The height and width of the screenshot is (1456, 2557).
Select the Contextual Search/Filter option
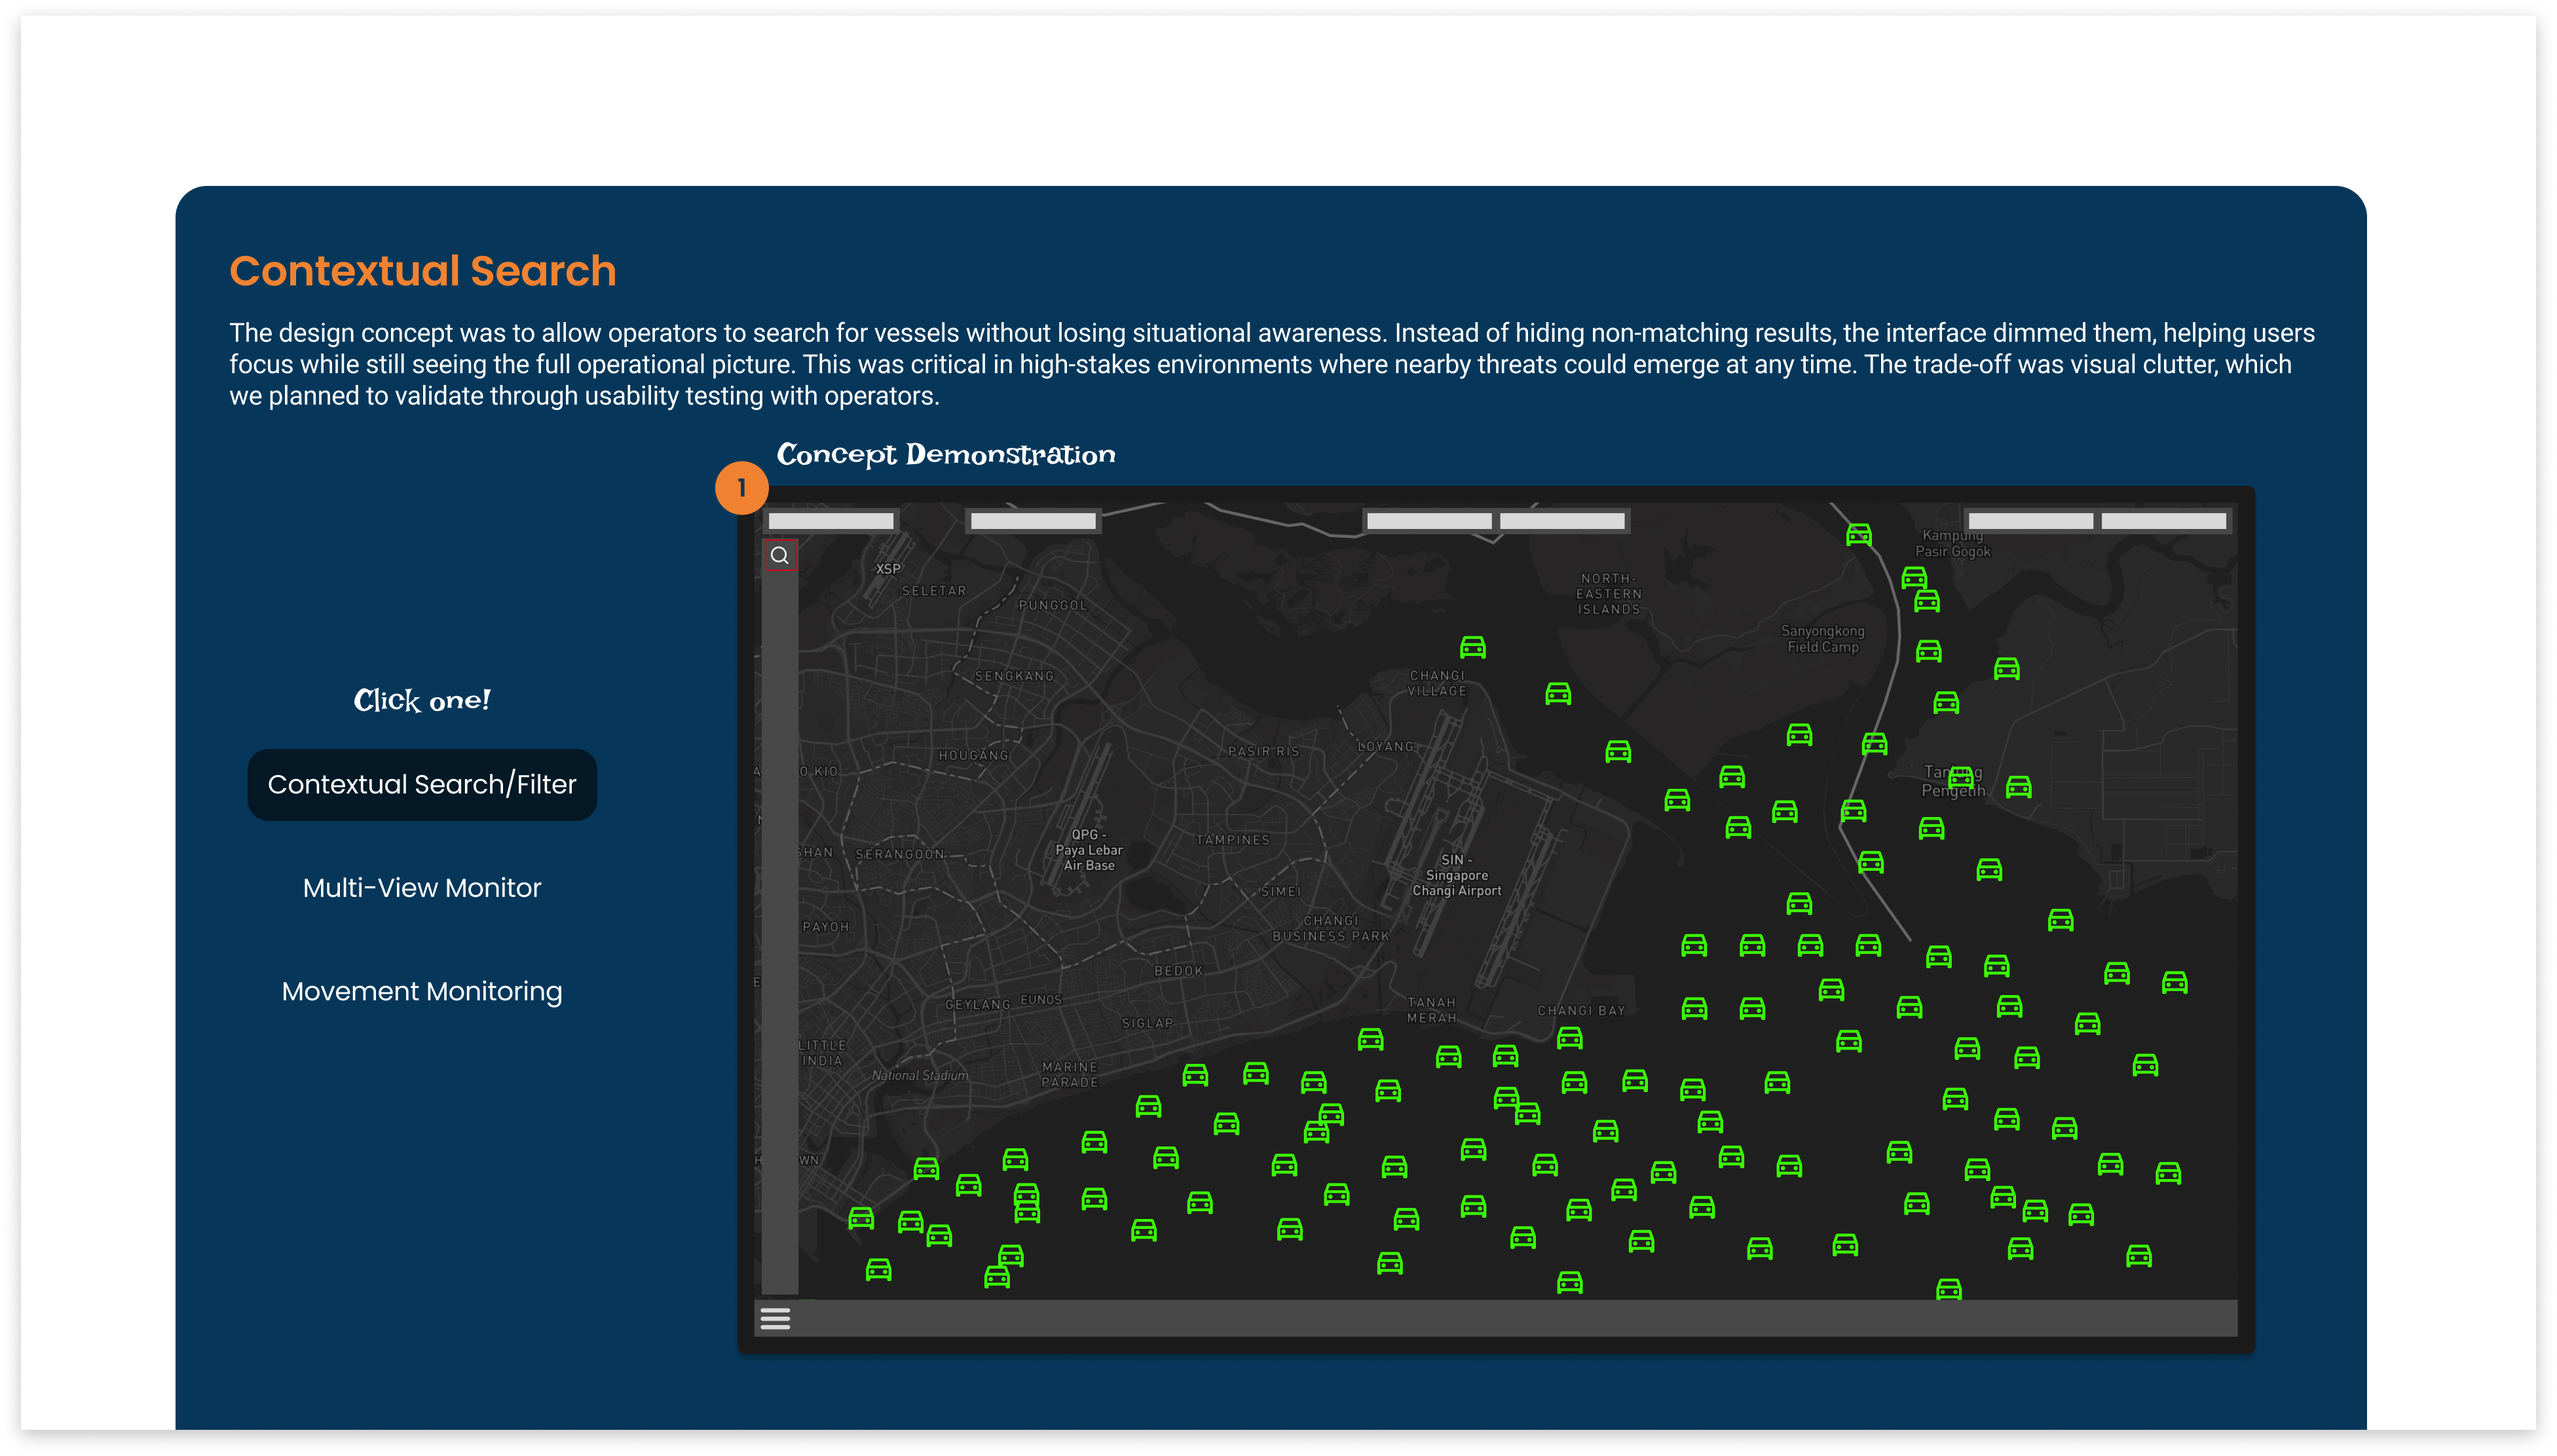[x=421, y=784]
